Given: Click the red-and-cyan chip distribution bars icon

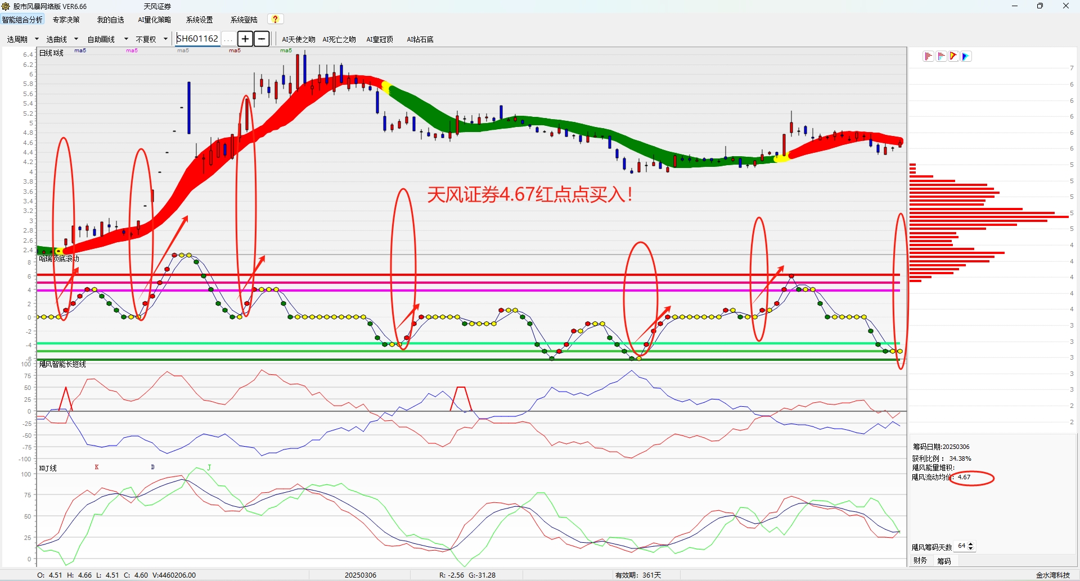Looking at the screenshot, I should tap(941, 56).
